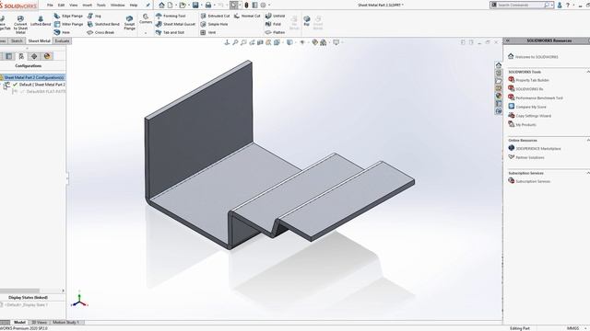Click the Fold tool
The image size is (590, 331).
273,24
